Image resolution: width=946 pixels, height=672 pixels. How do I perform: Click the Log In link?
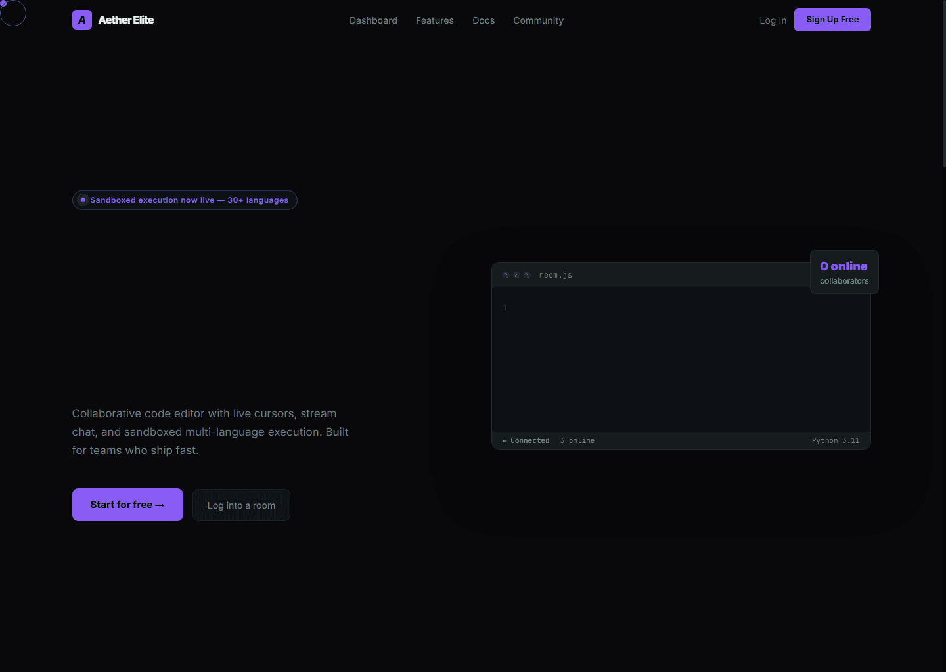[x=773, y=20]
